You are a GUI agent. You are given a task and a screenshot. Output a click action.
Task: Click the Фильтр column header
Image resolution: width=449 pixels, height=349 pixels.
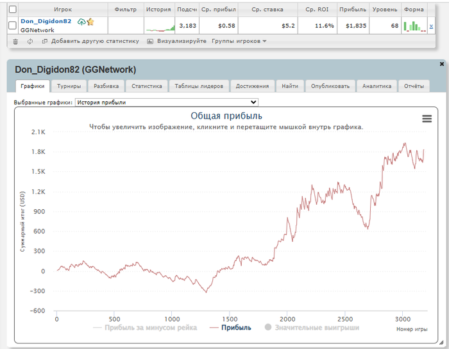126,10
